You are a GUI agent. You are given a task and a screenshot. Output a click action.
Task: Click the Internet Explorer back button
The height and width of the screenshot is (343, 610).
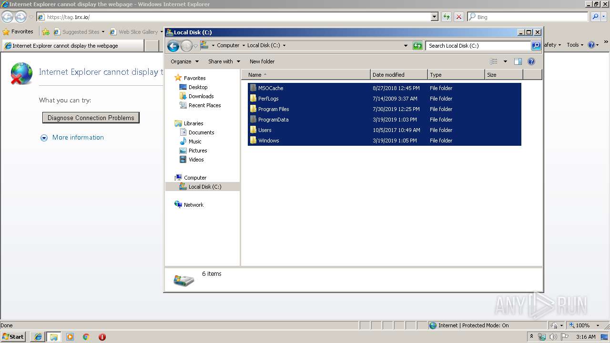[x=7, y=17]
